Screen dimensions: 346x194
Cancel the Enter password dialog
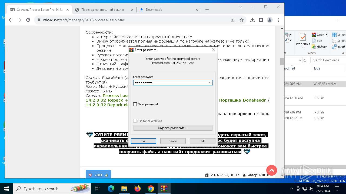pyautogui.click(x=173, y=141)
